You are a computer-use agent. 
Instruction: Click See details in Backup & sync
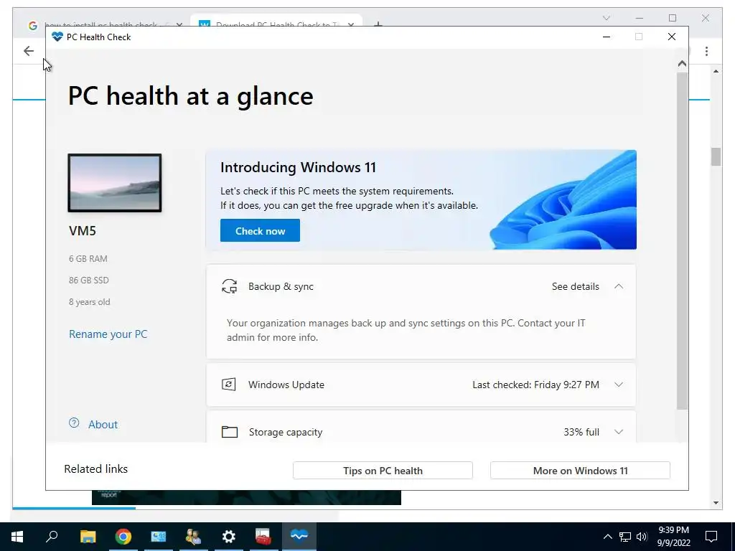(575, 286)
